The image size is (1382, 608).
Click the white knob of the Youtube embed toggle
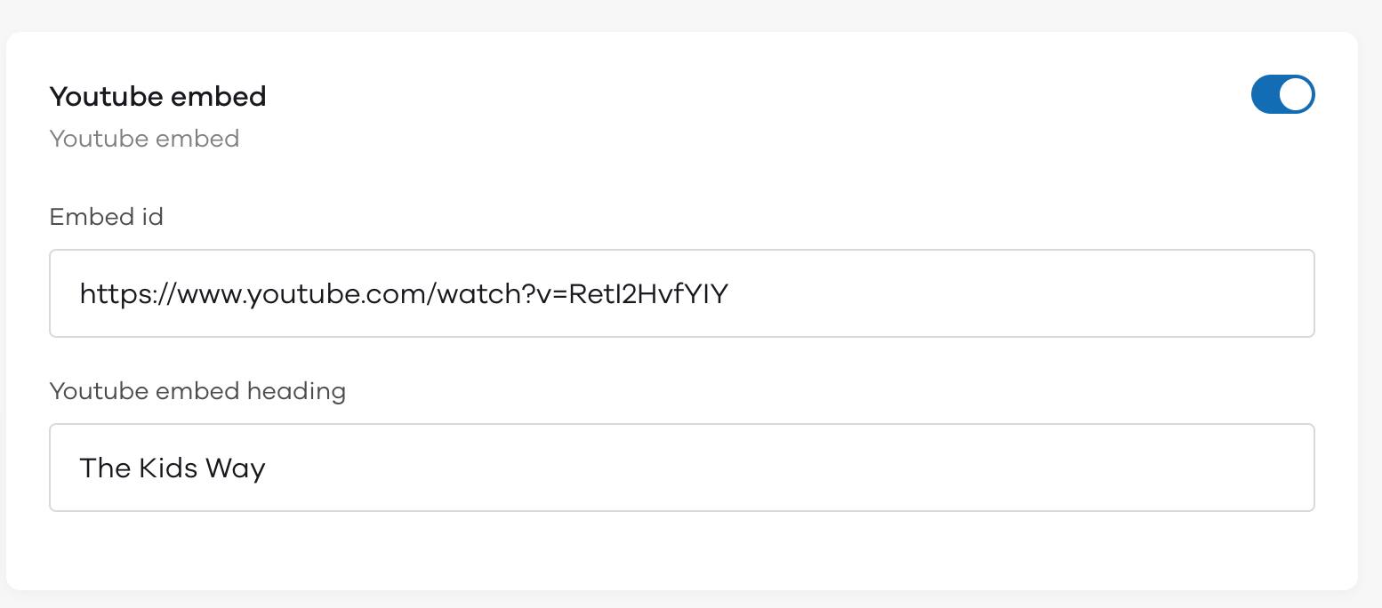(x=1296, y=94)
